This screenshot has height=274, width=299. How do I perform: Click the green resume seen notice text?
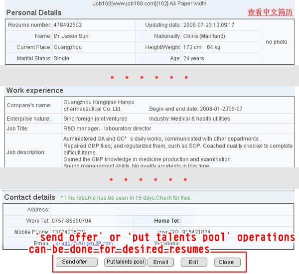[126, 198]
